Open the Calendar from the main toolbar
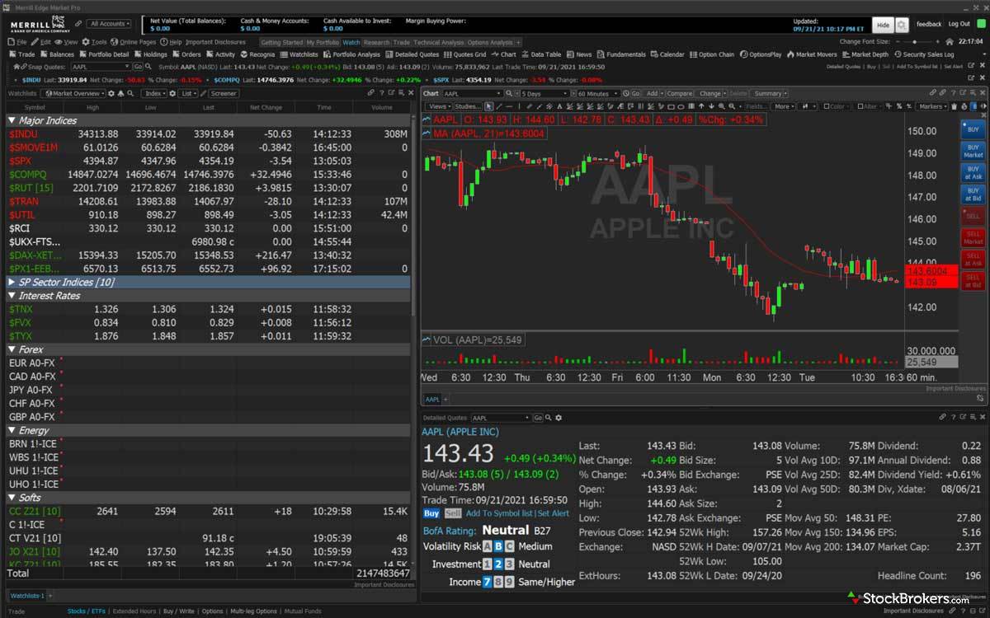Image resolution: width=990 pixels, height=618 pixels. point(673,54)
